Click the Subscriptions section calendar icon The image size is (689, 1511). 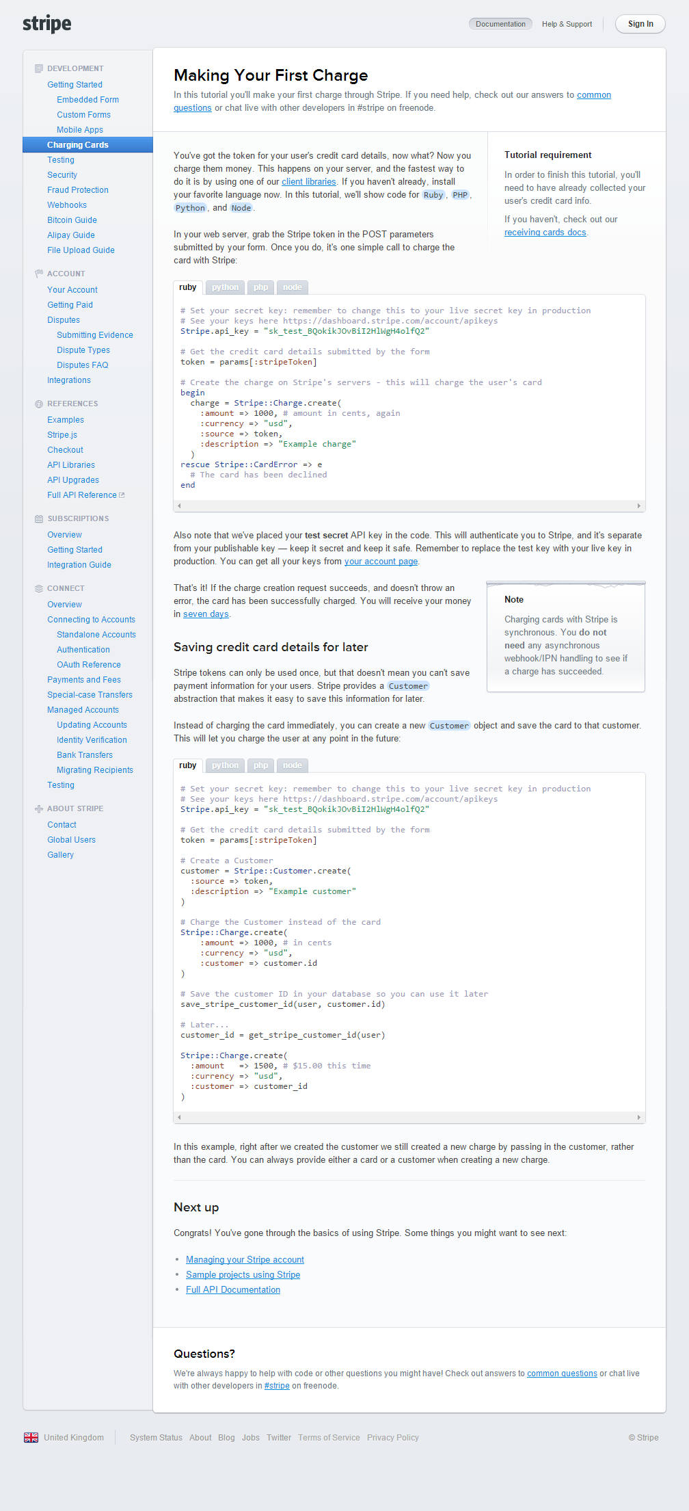pyautogui.click(x=39, y=518)
